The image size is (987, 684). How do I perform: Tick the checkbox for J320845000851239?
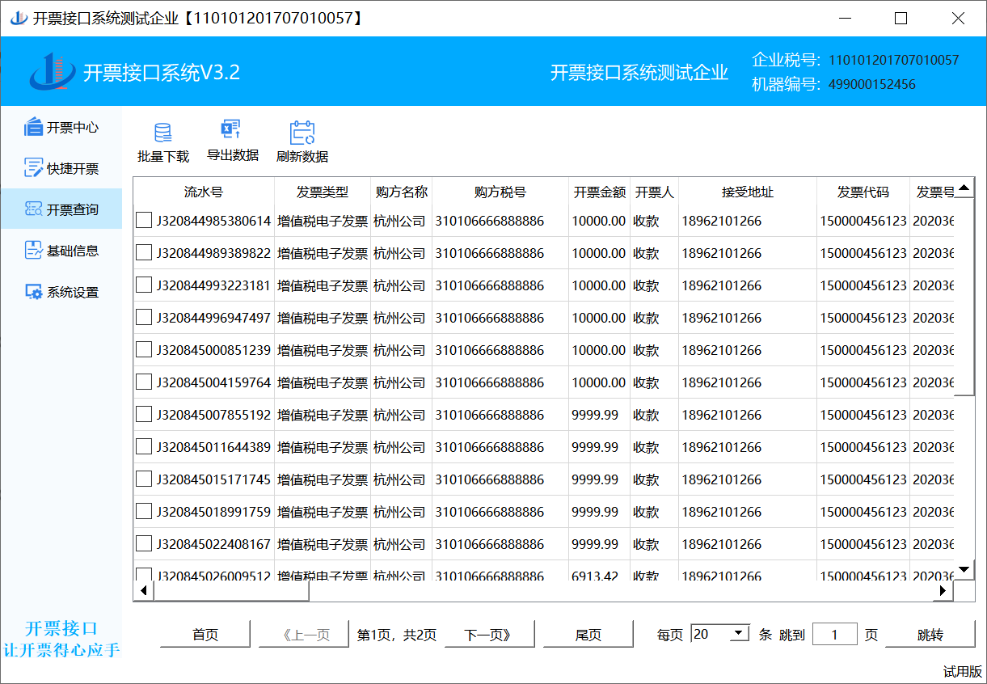click(x=144, y=349)
